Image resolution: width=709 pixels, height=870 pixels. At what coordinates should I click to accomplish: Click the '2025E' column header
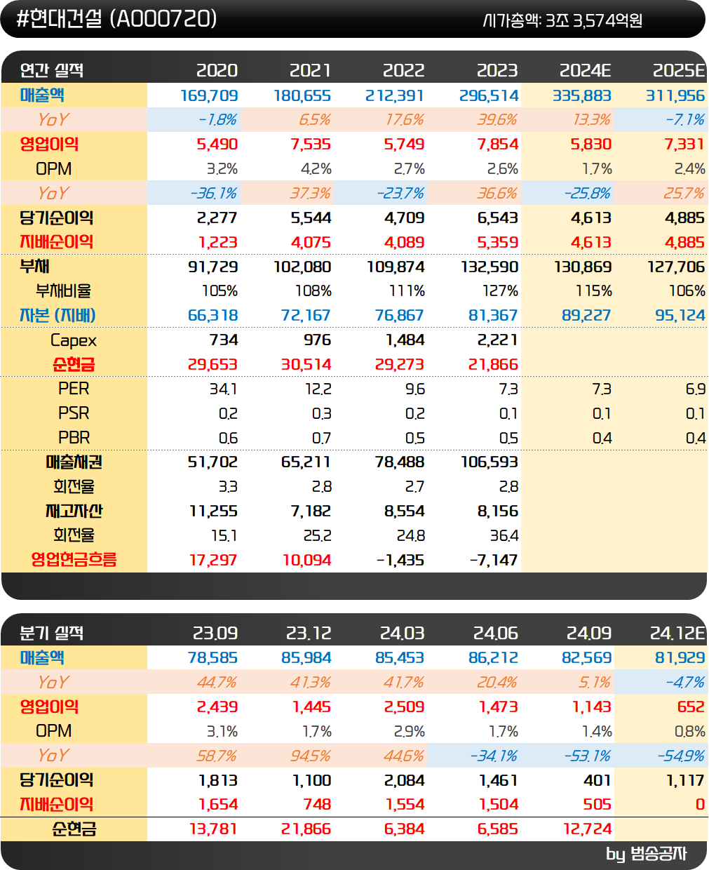(x=679, y=70)
